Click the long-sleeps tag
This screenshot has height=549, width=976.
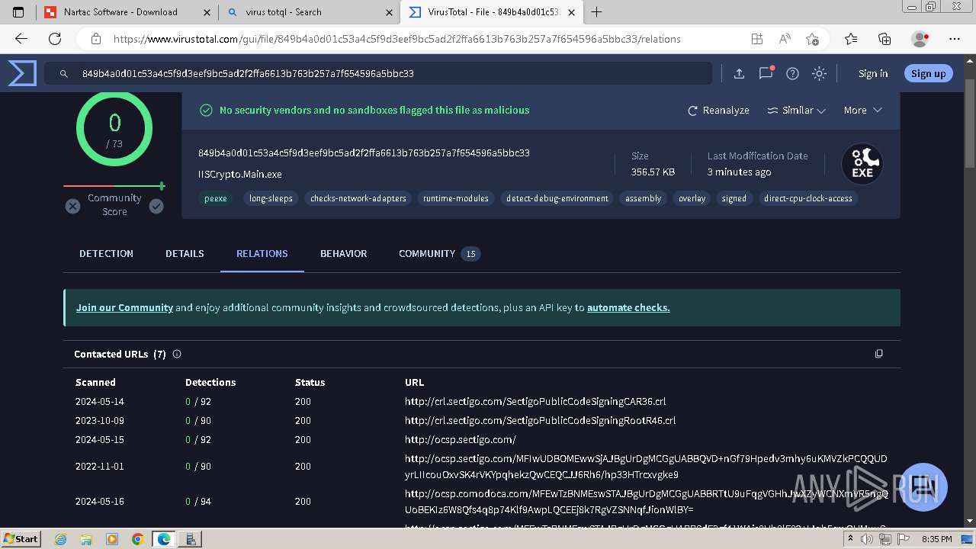pyautogui.click(x=271, y=198)
